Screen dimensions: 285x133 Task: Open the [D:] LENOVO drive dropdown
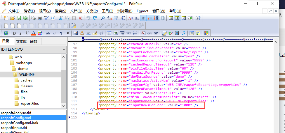64,49
